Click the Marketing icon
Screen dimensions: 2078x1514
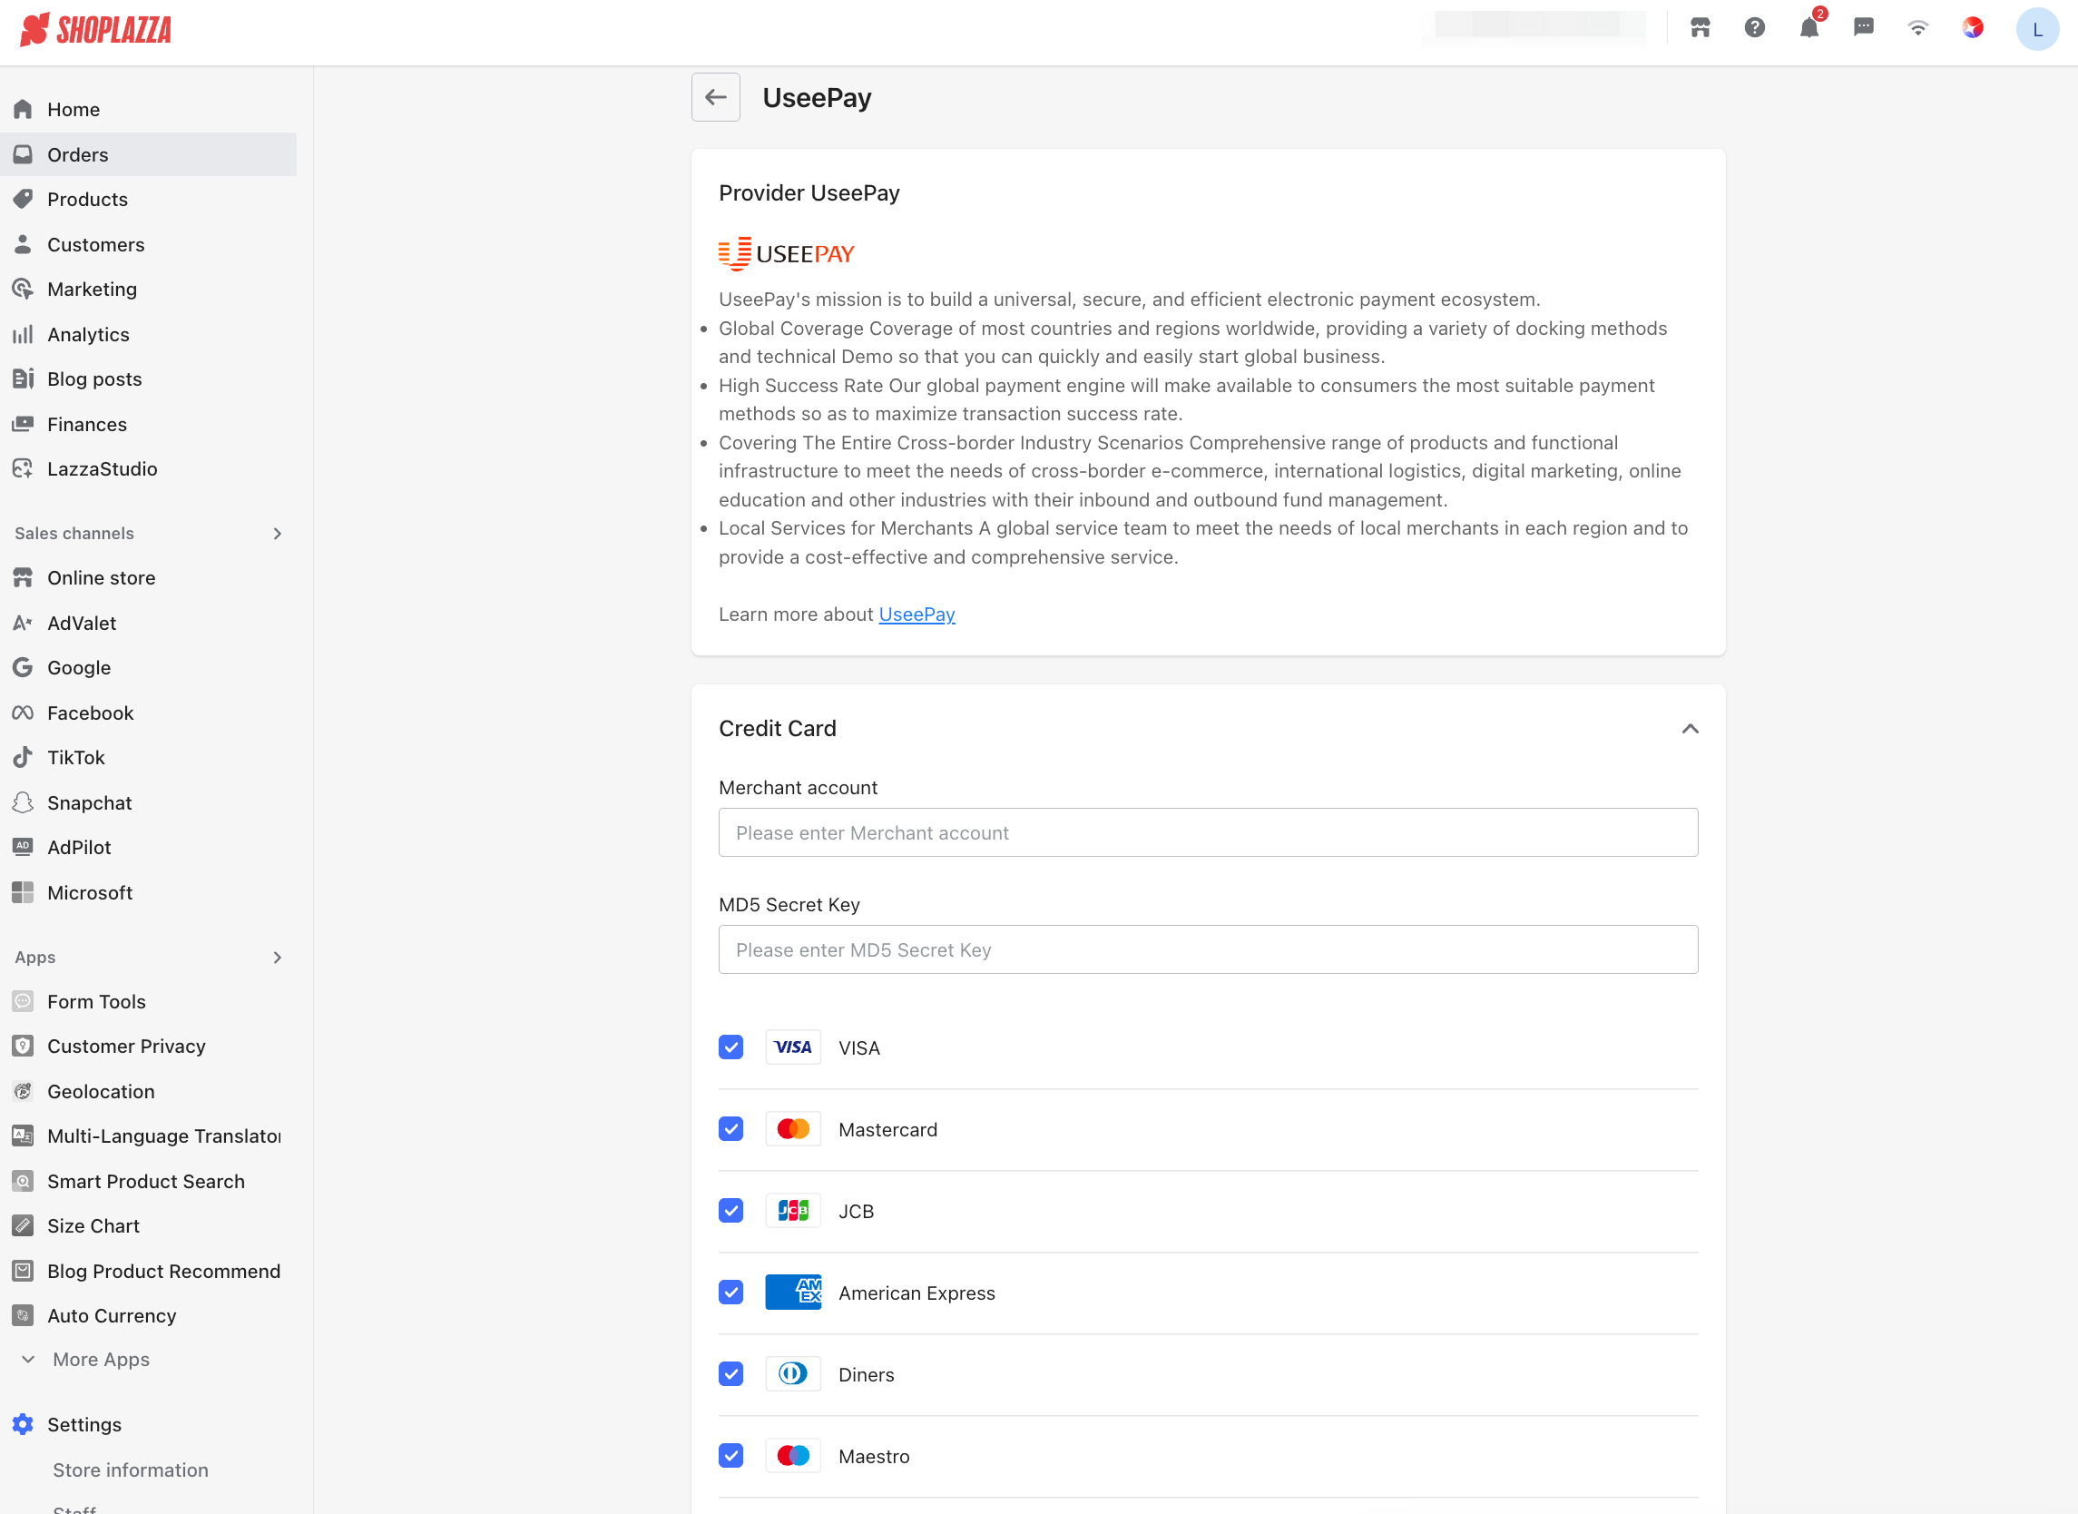click(x=23, y=289)
